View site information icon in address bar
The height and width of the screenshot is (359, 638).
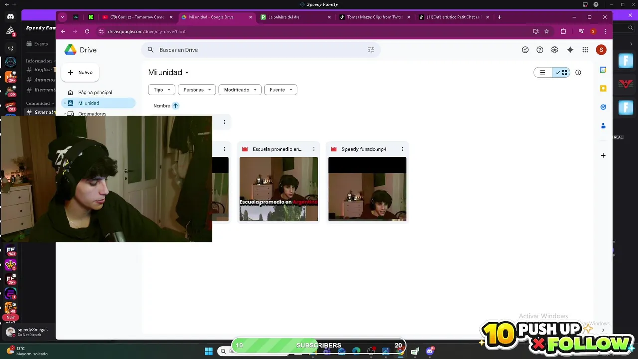(101, 31)
